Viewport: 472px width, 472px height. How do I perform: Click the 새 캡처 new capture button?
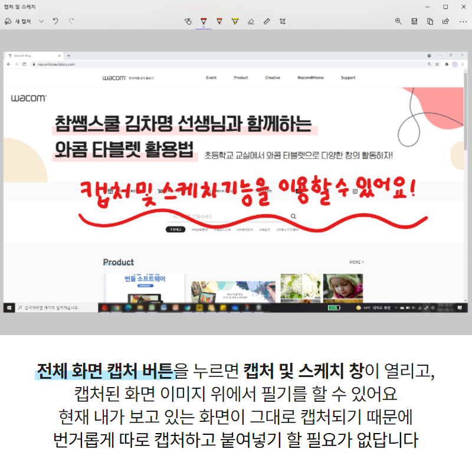[18, 21]
